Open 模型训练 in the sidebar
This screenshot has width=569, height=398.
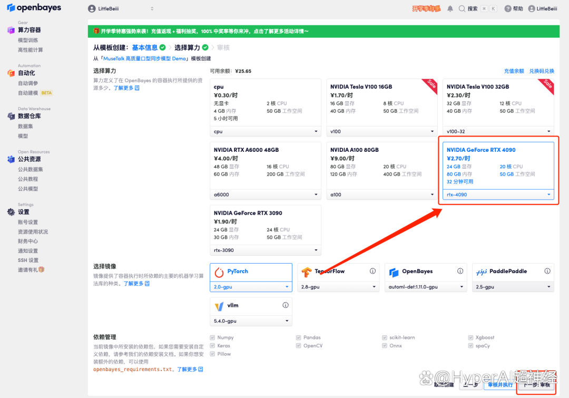coord(28,40)
